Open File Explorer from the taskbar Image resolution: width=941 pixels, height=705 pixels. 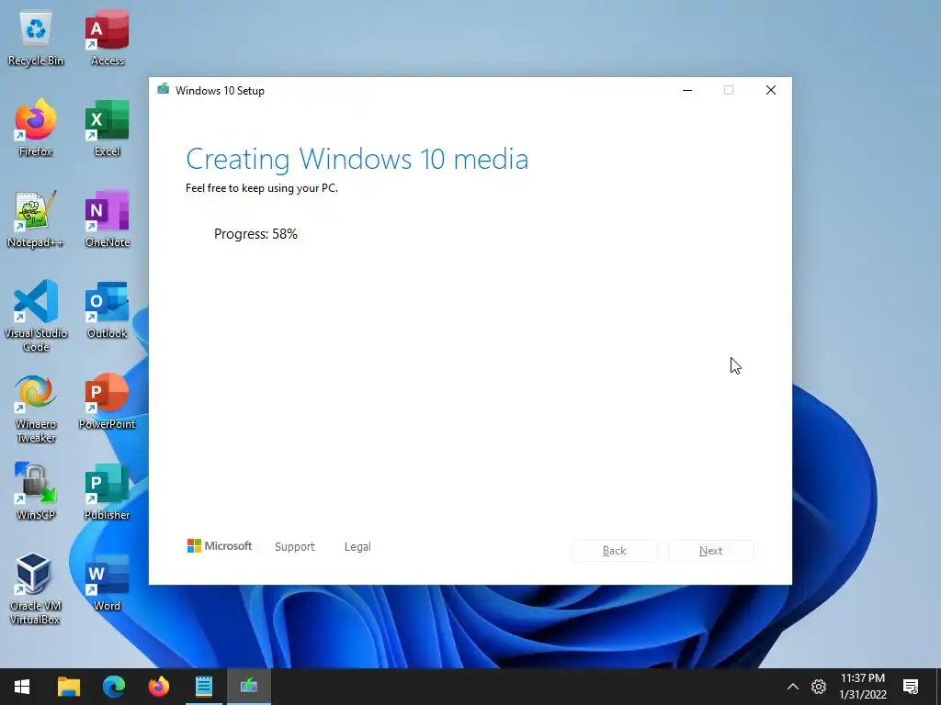(68, 687)
